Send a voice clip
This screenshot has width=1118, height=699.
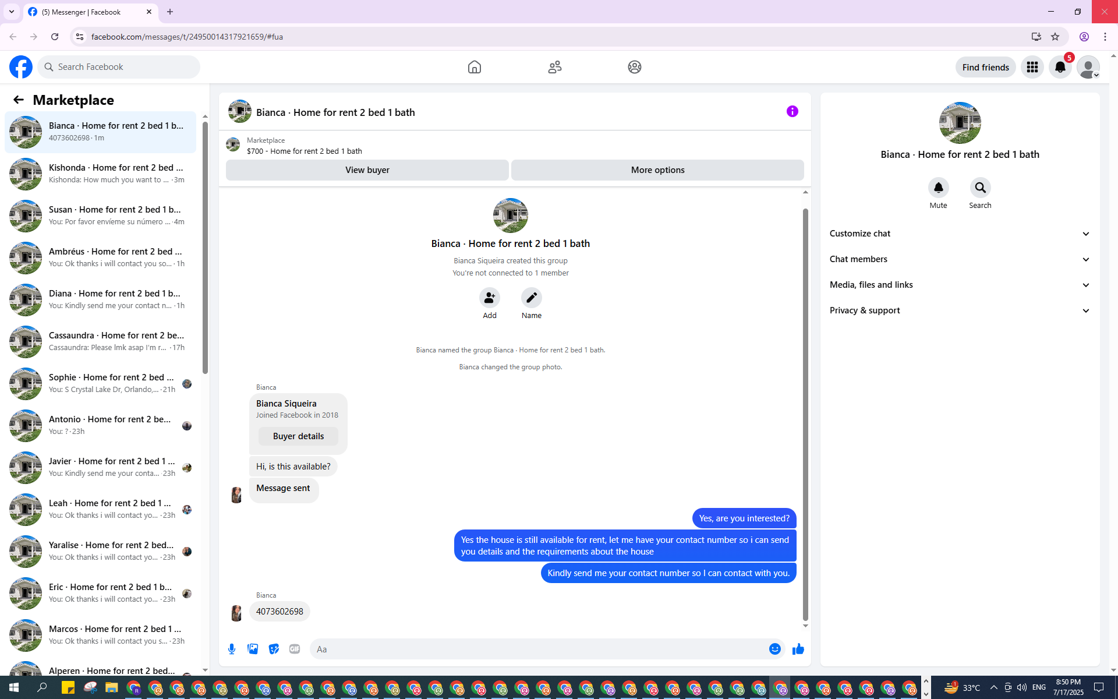pos(232,649)
